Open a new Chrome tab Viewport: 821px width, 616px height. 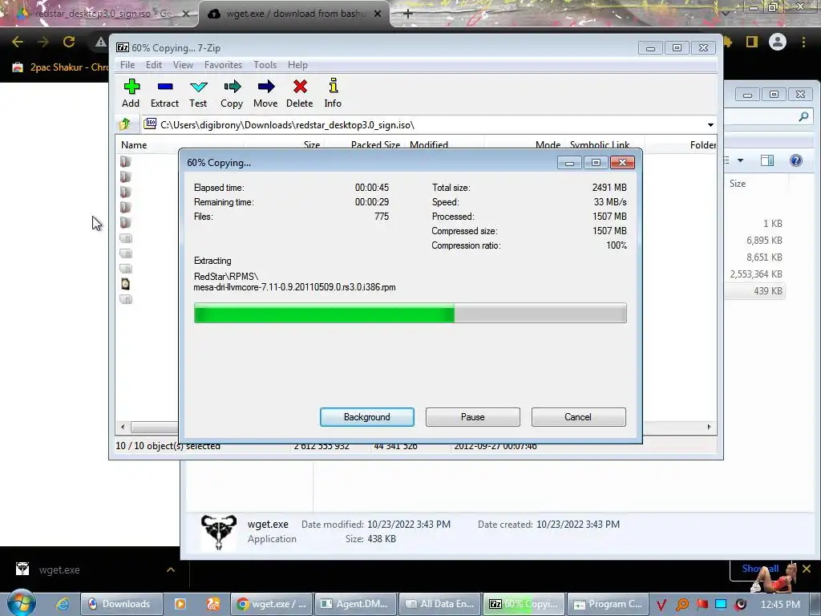pos(408,14)
